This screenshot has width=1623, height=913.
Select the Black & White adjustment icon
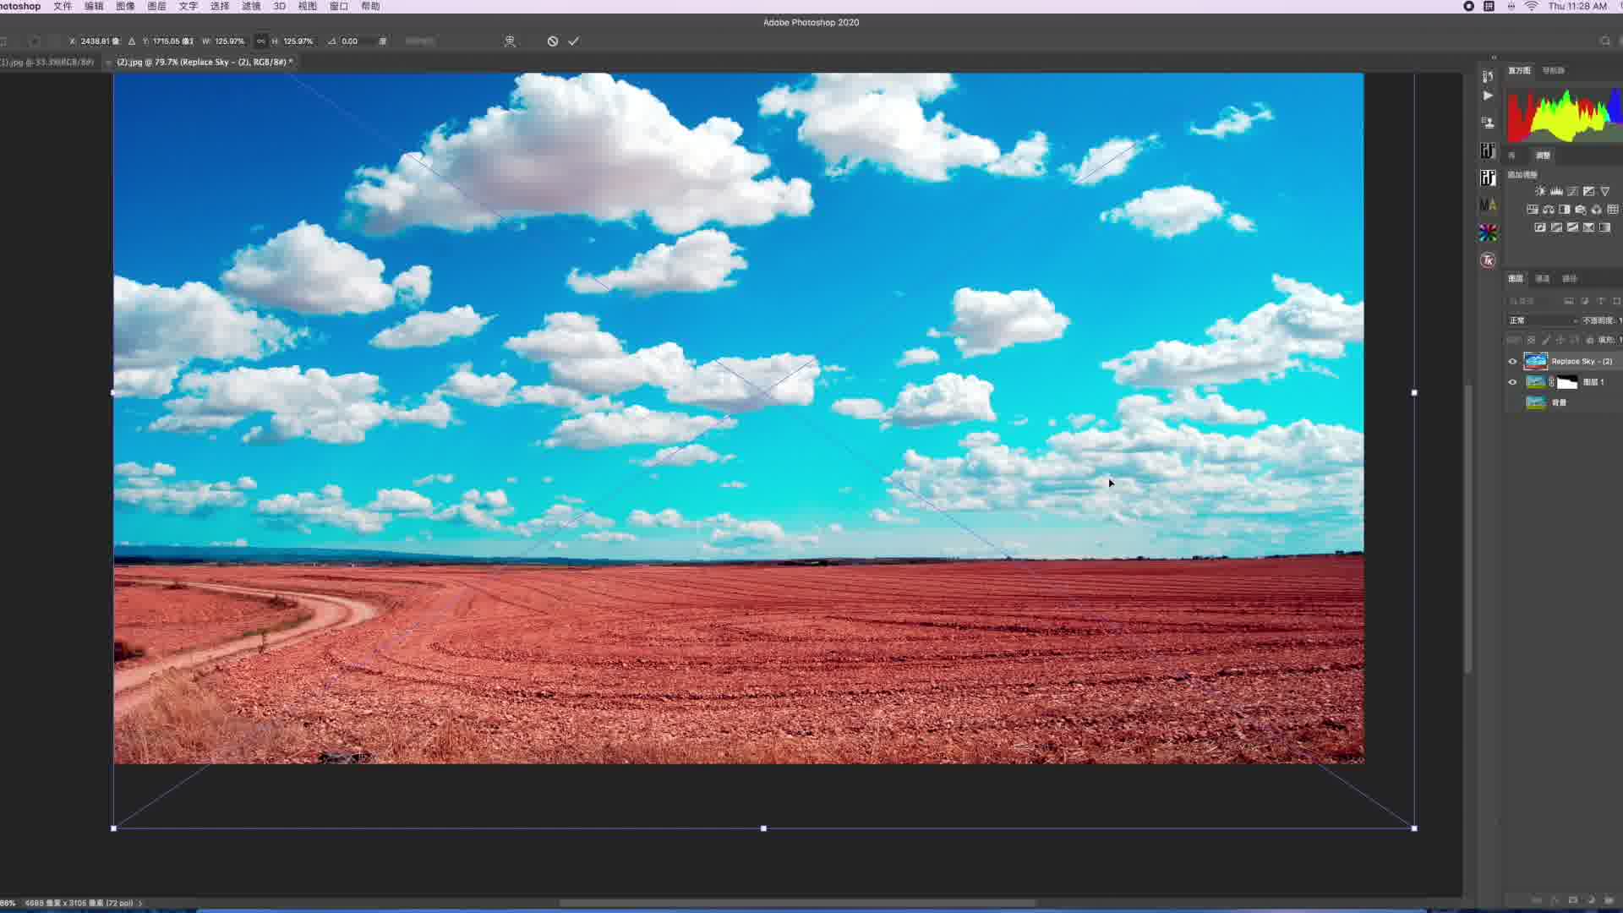coord(1565,210)
